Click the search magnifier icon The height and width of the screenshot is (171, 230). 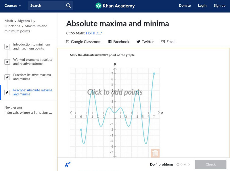tap(68, 5)
